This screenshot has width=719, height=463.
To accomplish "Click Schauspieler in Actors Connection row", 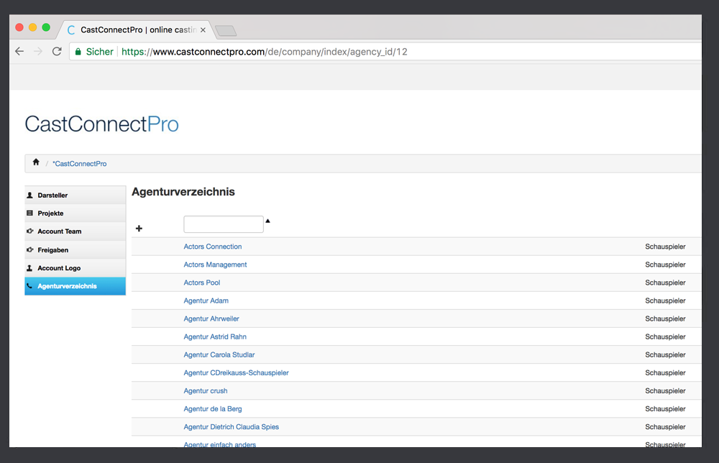I will point(665,247).
